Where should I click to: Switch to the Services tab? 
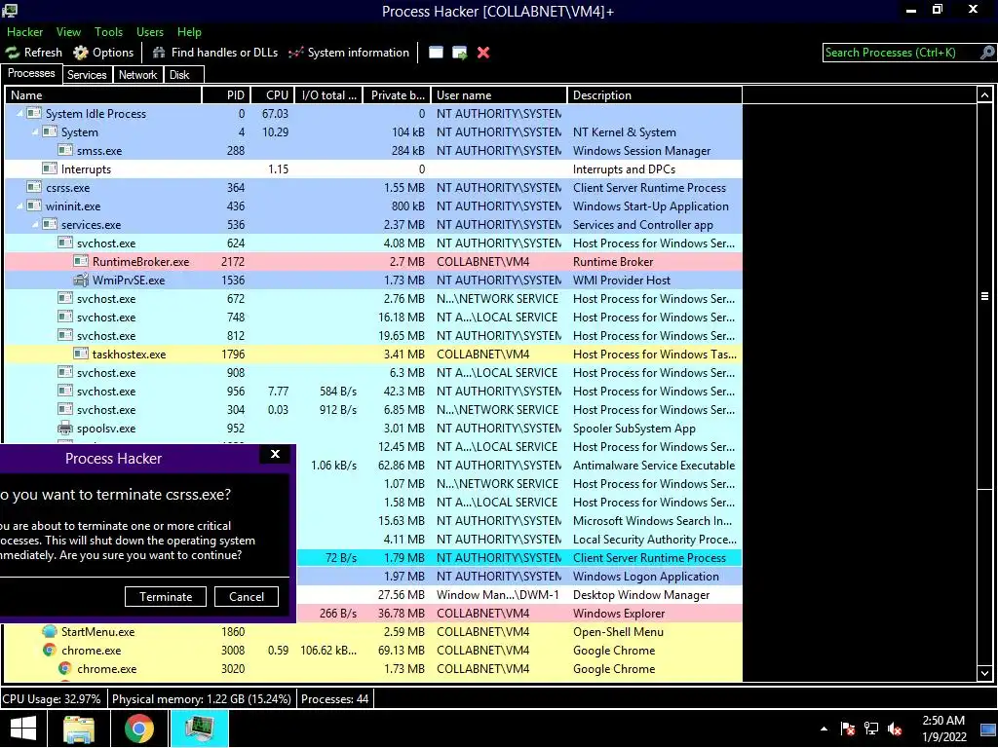click(x=87, y=74)
